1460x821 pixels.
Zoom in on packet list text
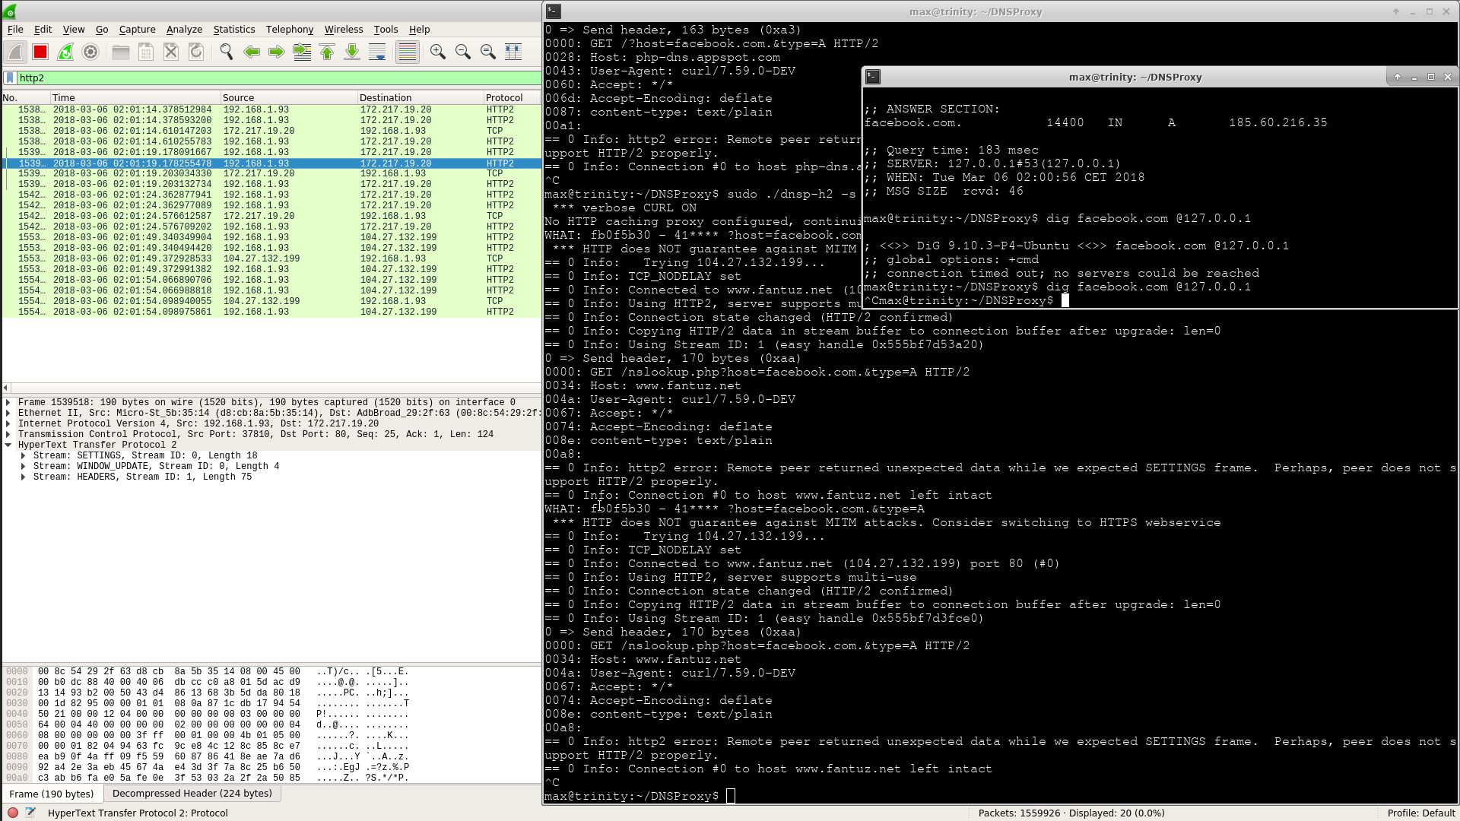point(437,52)
